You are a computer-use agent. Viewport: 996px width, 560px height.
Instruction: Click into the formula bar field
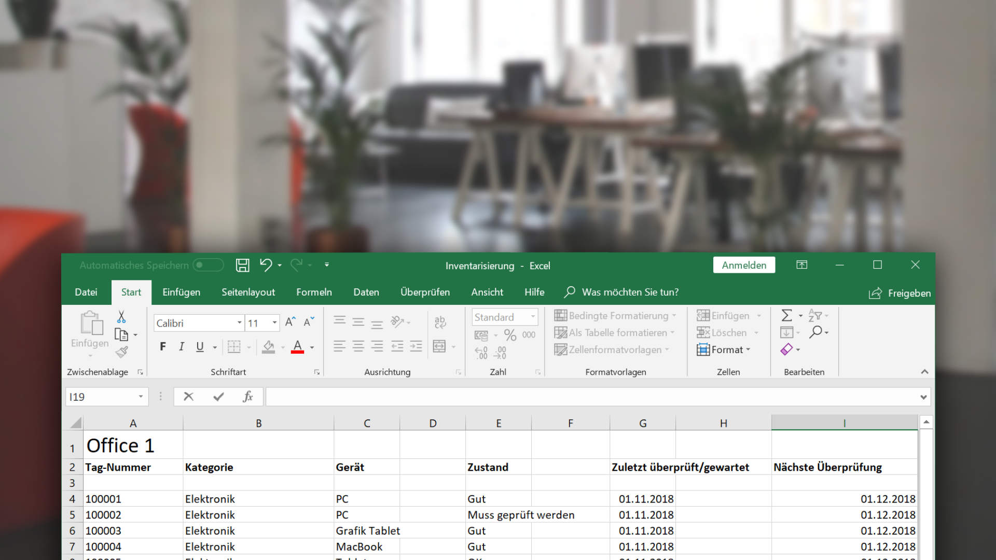(x=591, y=397)
